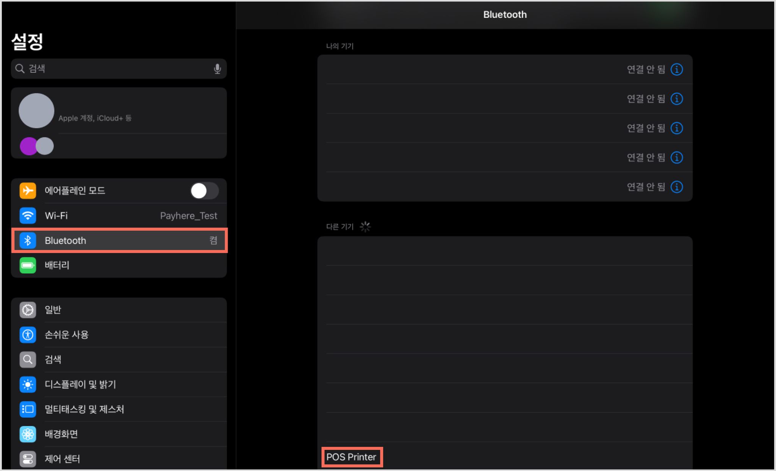Open info for fourth 연결 안 됨 device
The width and height of the screenshot is (776, 471).
coord(677,158)
